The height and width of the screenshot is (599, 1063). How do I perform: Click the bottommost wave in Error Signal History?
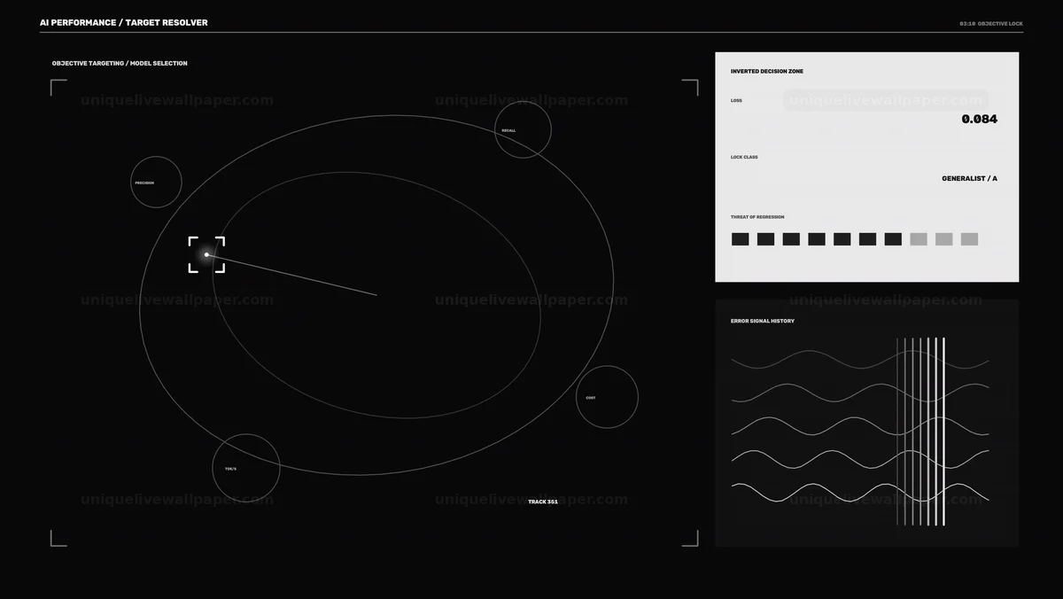point(860,493)
